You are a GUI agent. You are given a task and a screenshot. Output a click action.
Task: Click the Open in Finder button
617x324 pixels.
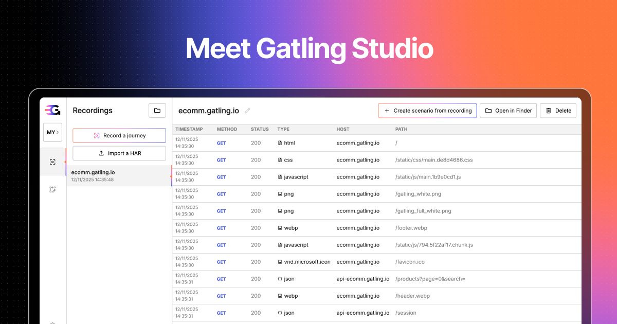[508, 110]
